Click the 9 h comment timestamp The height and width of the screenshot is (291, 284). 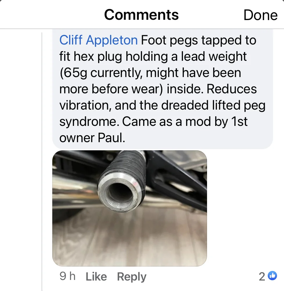pos(67,276)
